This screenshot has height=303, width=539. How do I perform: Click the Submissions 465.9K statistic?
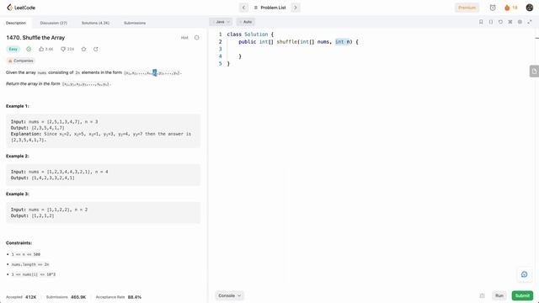point(66,297)
